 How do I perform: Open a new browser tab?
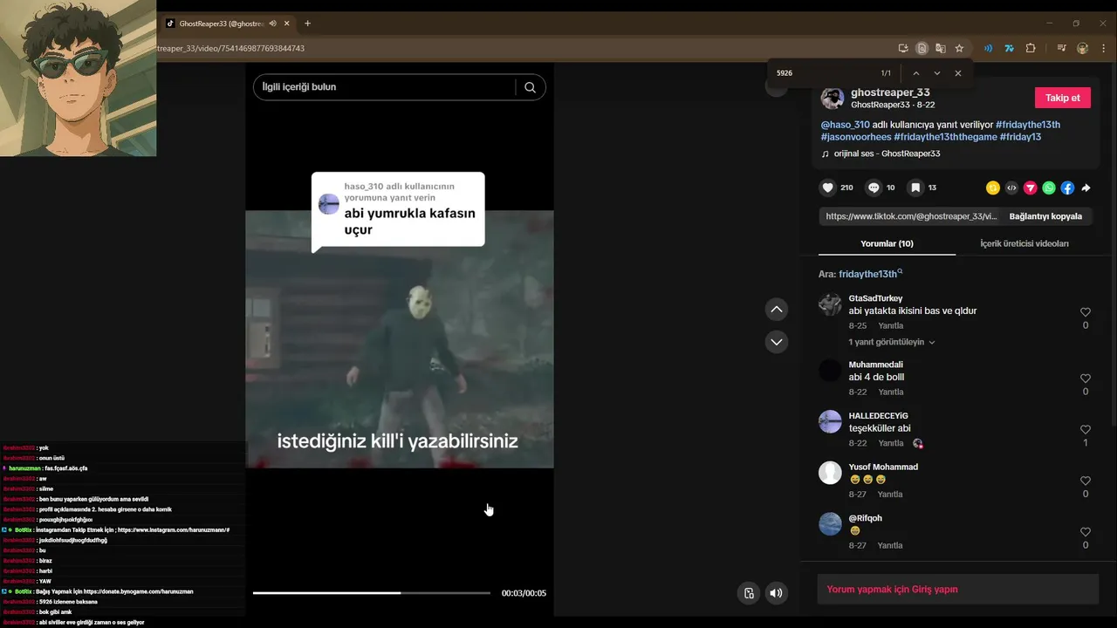(307, 24)
